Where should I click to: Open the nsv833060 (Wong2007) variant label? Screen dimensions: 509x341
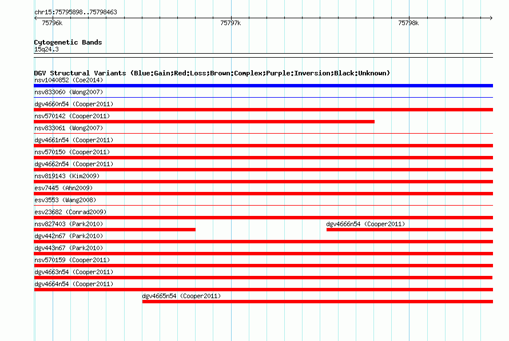[x=69, y=92]
